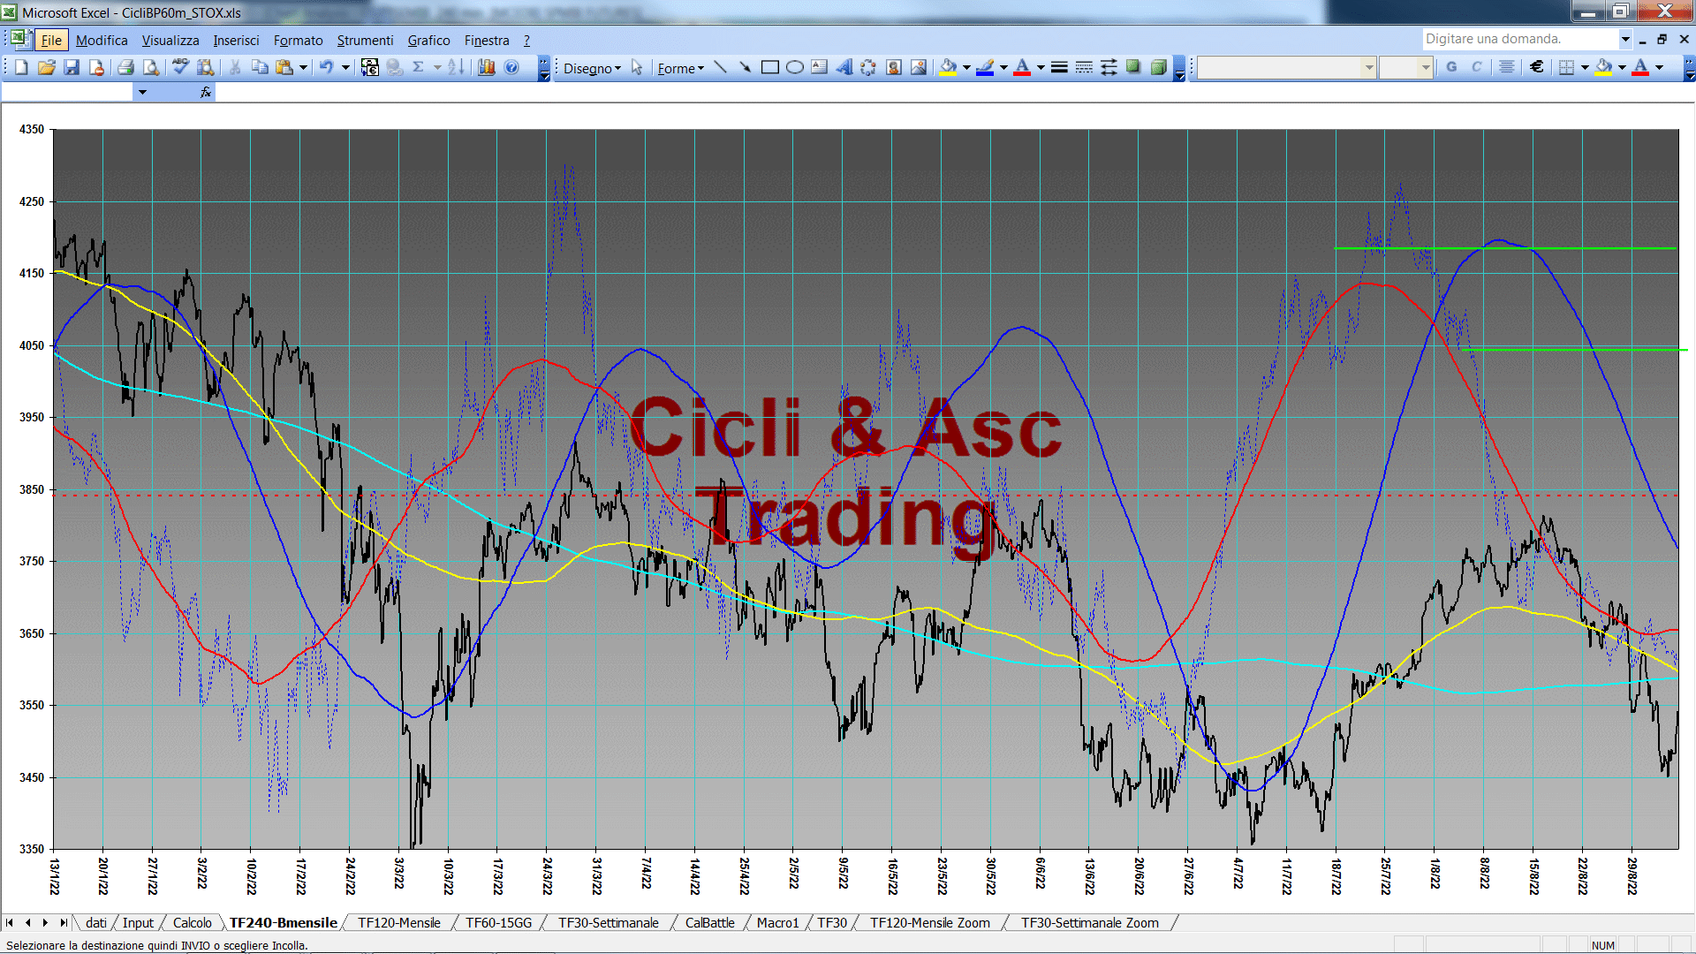Viewport: 1696px width, 954px height.
Task: Click the Dash Style icon
Action: pos(1084,67)
